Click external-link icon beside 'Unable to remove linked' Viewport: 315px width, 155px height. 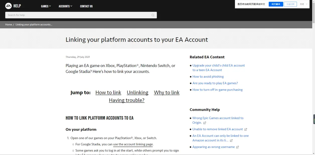coord(246,129)
